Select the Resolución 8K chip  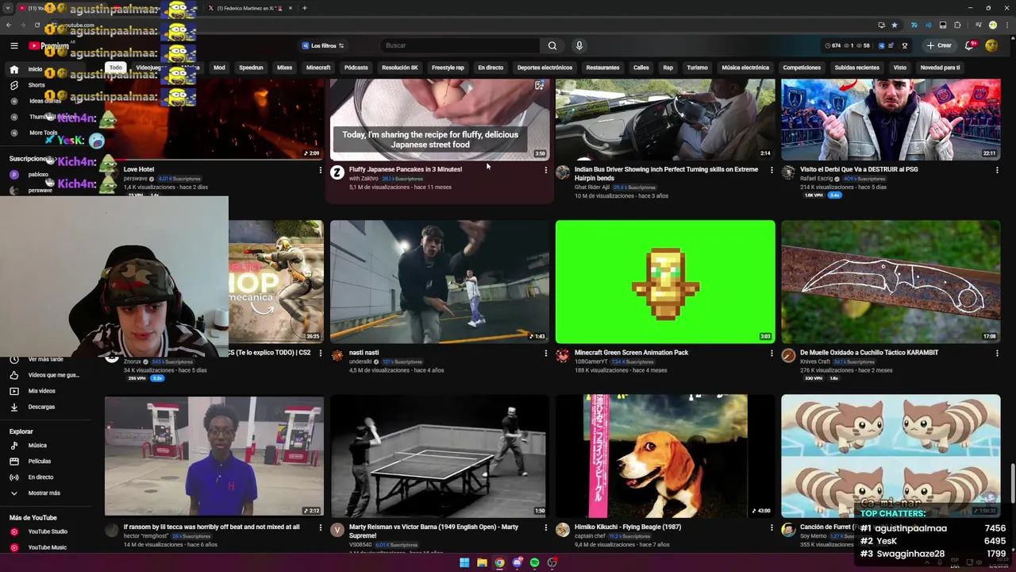399,68
